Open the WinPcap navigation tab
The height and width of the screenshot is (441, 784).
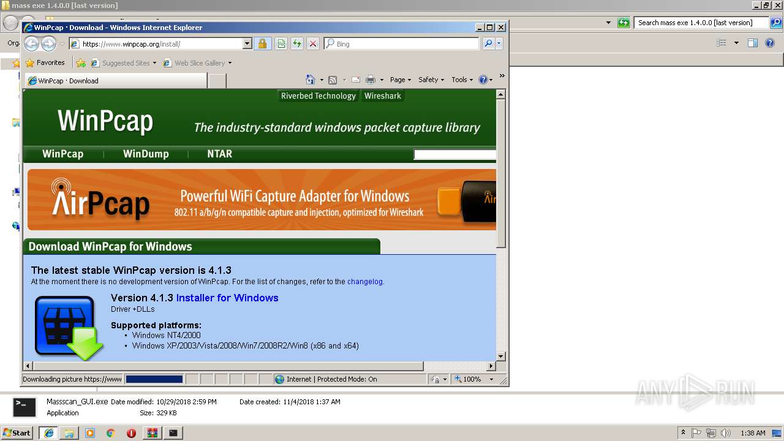(62, 154)
